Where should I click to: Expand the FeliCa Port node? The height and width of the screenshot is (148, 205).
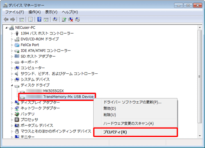[x=12, y=45]
